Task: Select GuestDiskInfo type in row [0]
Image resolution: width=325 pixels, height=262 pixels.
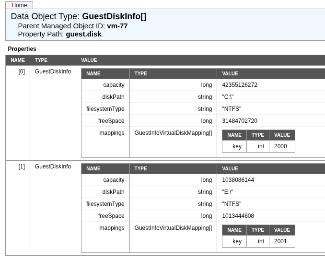Action: coord(53,71)
